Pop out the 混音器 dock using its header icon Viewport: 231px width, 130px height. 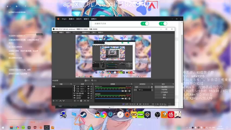(x=132, y=84)
